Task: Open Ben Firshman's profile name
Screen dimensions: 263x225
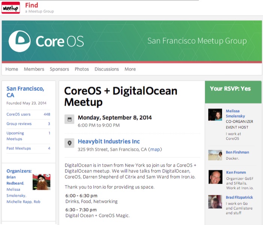Action: (x=237, y=152)
